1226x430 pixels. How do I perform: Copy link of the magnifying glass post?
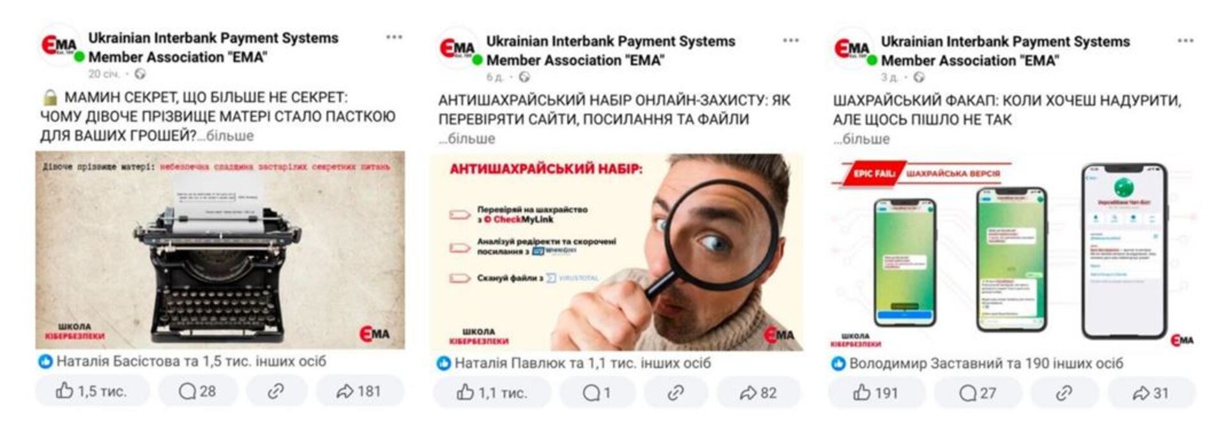(x=676, y=392)
